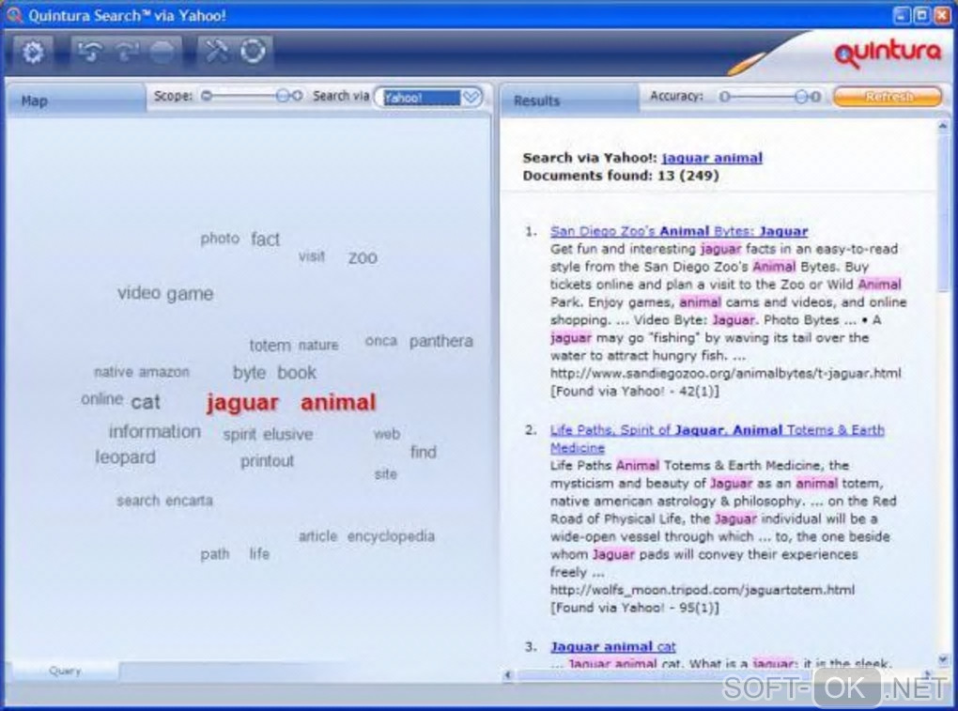
Task: Select 'totem' in the word cloud
Action: [270, 345]
